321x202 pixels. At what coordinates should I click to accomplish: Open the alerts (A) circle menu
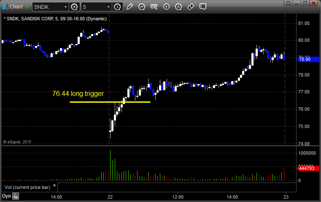click(178, 7)
